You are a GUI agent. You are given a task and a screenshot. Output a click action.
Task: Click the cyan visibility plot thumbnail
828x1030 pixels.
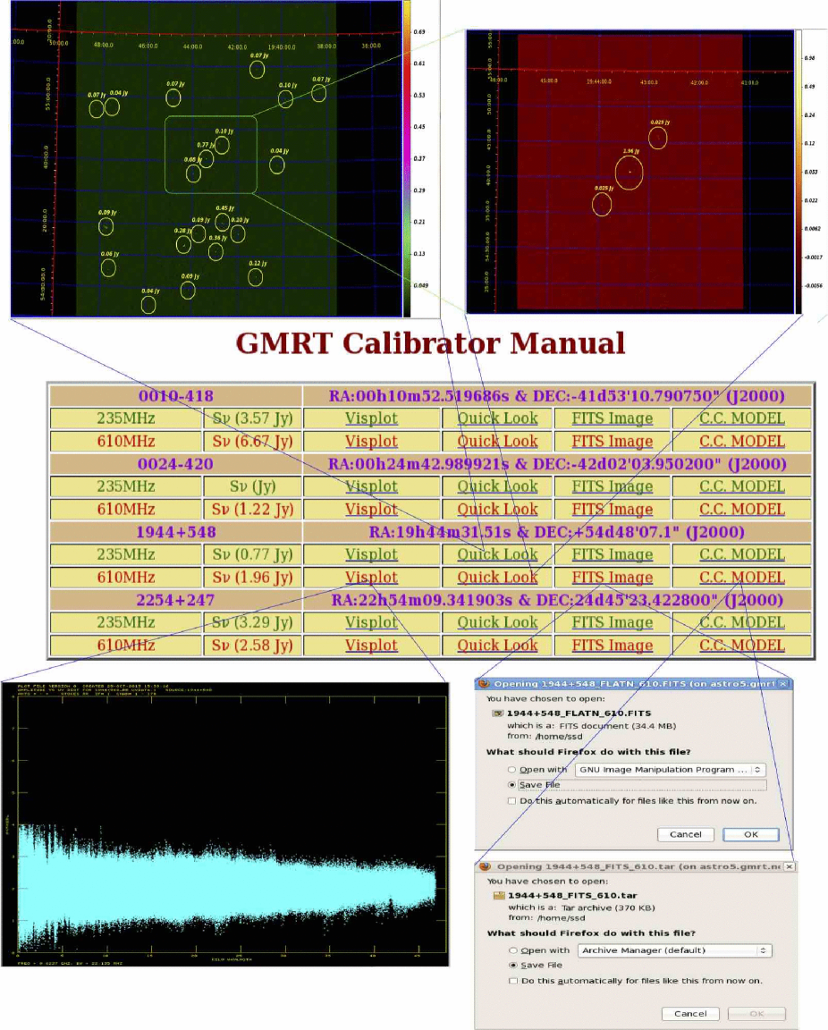(225, 825)
